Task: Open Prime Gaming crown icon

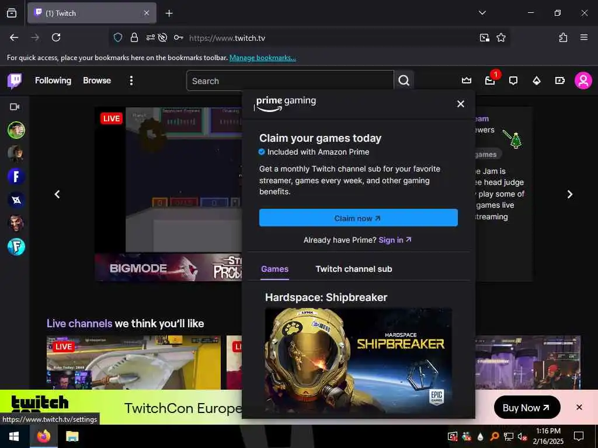Action: click(467, 80)
